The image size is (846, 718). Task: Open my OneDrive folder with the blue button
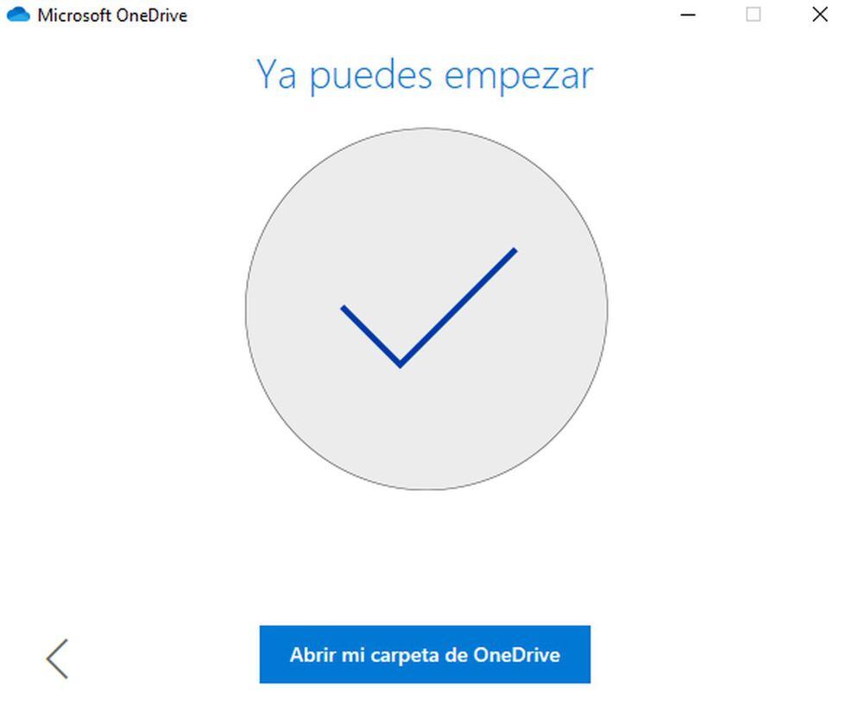pos(425,655)
